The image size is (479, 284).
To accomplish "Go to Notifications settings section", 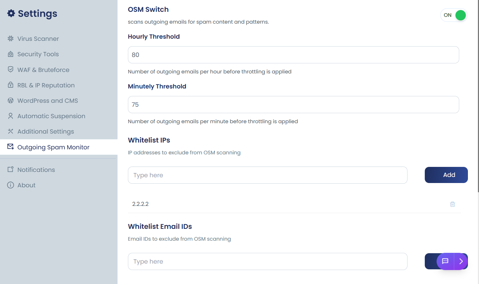I will click(36, 170).
